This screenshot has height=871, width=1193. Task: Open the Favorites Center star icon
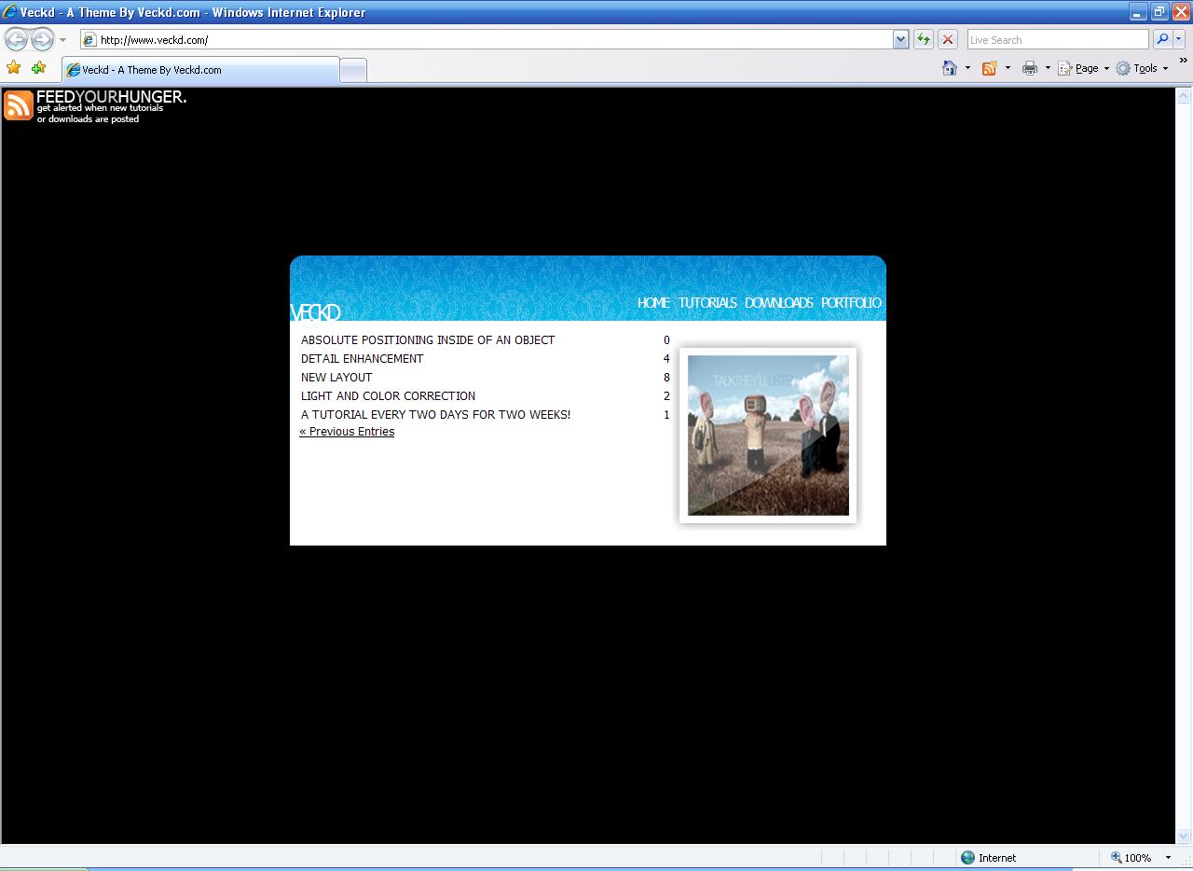(13, 67)
